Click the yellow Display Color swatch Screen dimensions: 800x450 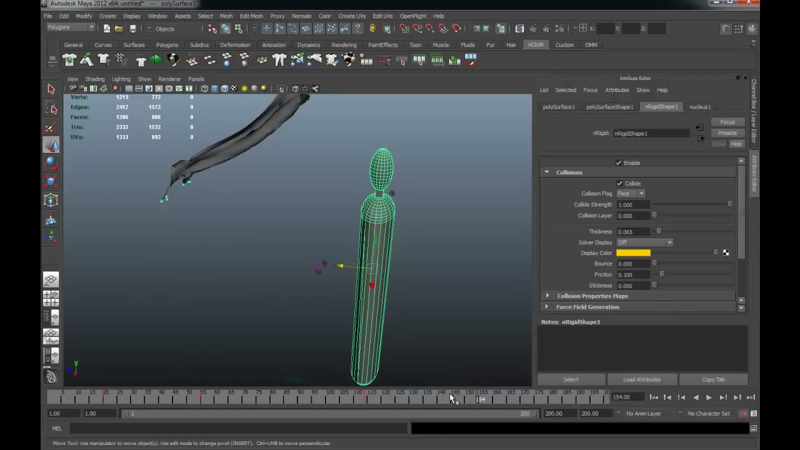point(633,253)
